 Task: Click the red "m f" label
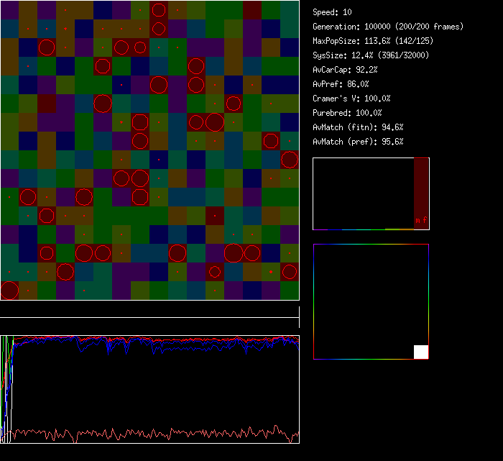pyautogui.click(x=420, y=219)
